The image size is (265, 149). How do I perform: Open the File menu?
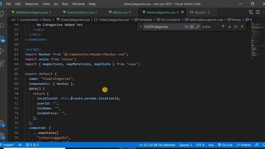8,4
